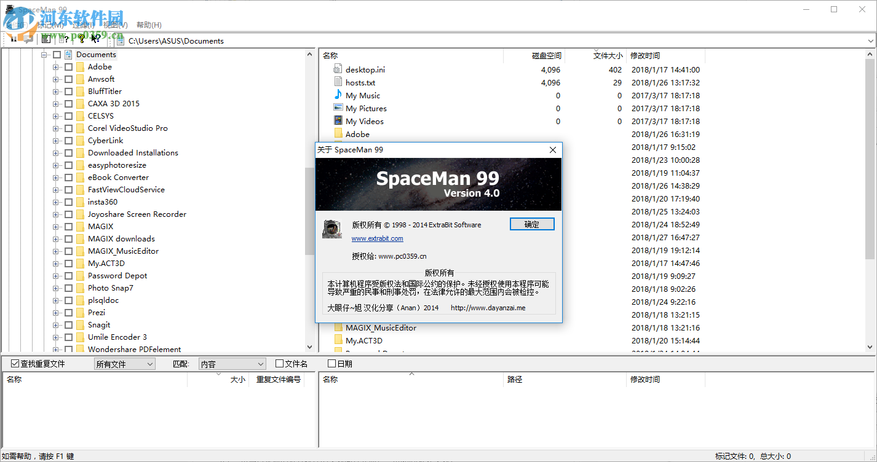The height and width of the screenshot is (462, 877).
Task: Select the pause scan toolbar icon
Action: click(14, 39)
